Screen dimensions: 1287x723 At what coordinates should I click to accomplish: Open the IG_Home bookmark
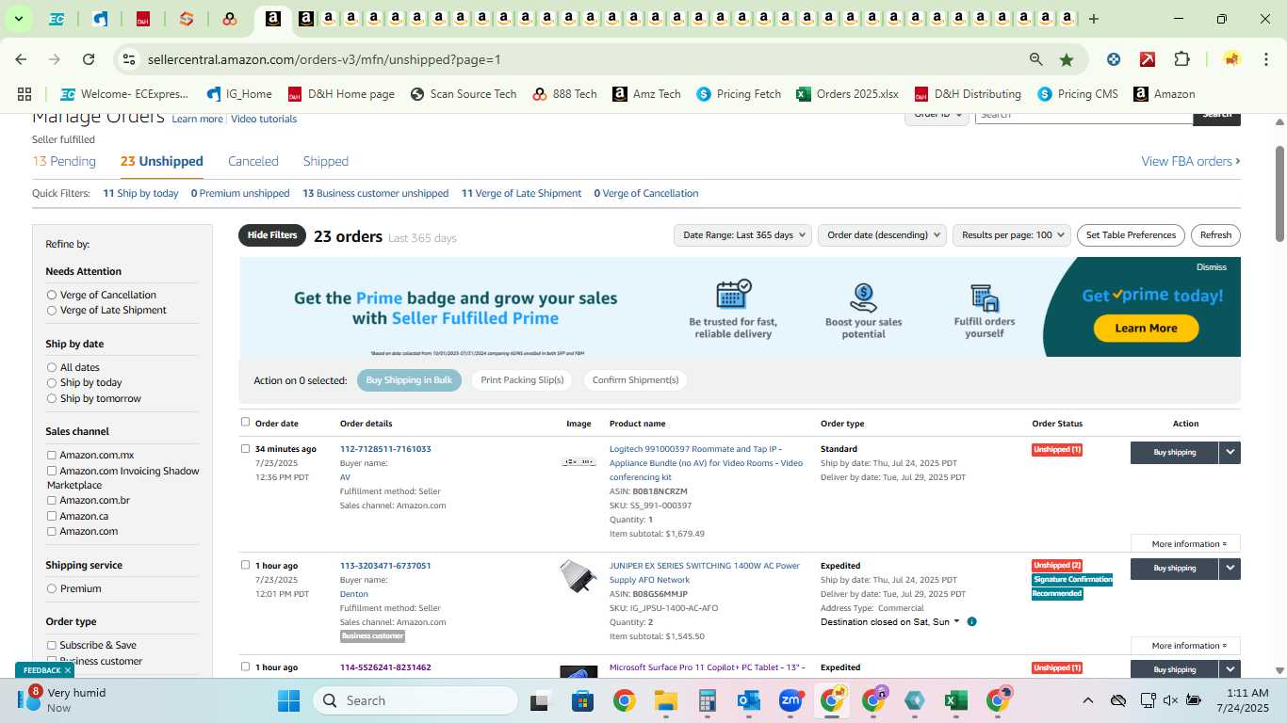tap(239, 94)
